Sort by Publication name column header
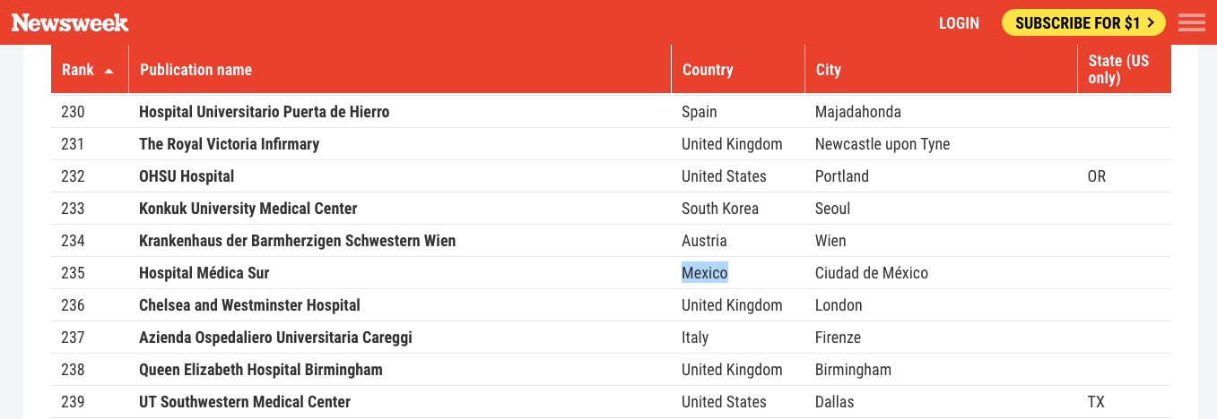 tap(196, 70)
